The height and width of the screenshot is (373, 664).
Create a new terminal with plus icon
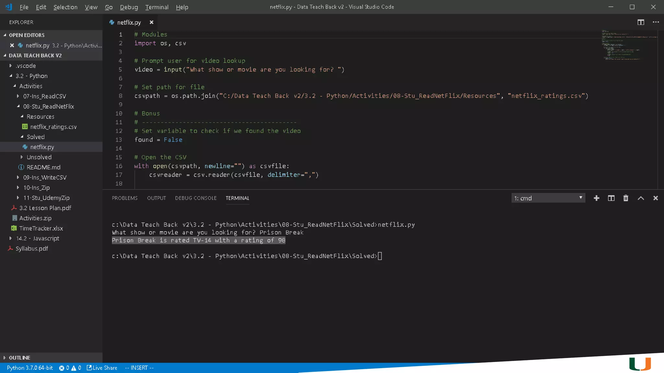(x=596, y=198)
